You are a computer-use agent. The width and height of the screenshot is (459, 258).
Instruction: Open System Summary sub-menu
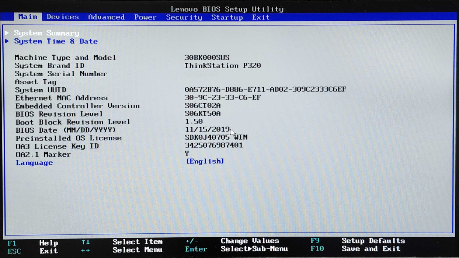point(46,33)
